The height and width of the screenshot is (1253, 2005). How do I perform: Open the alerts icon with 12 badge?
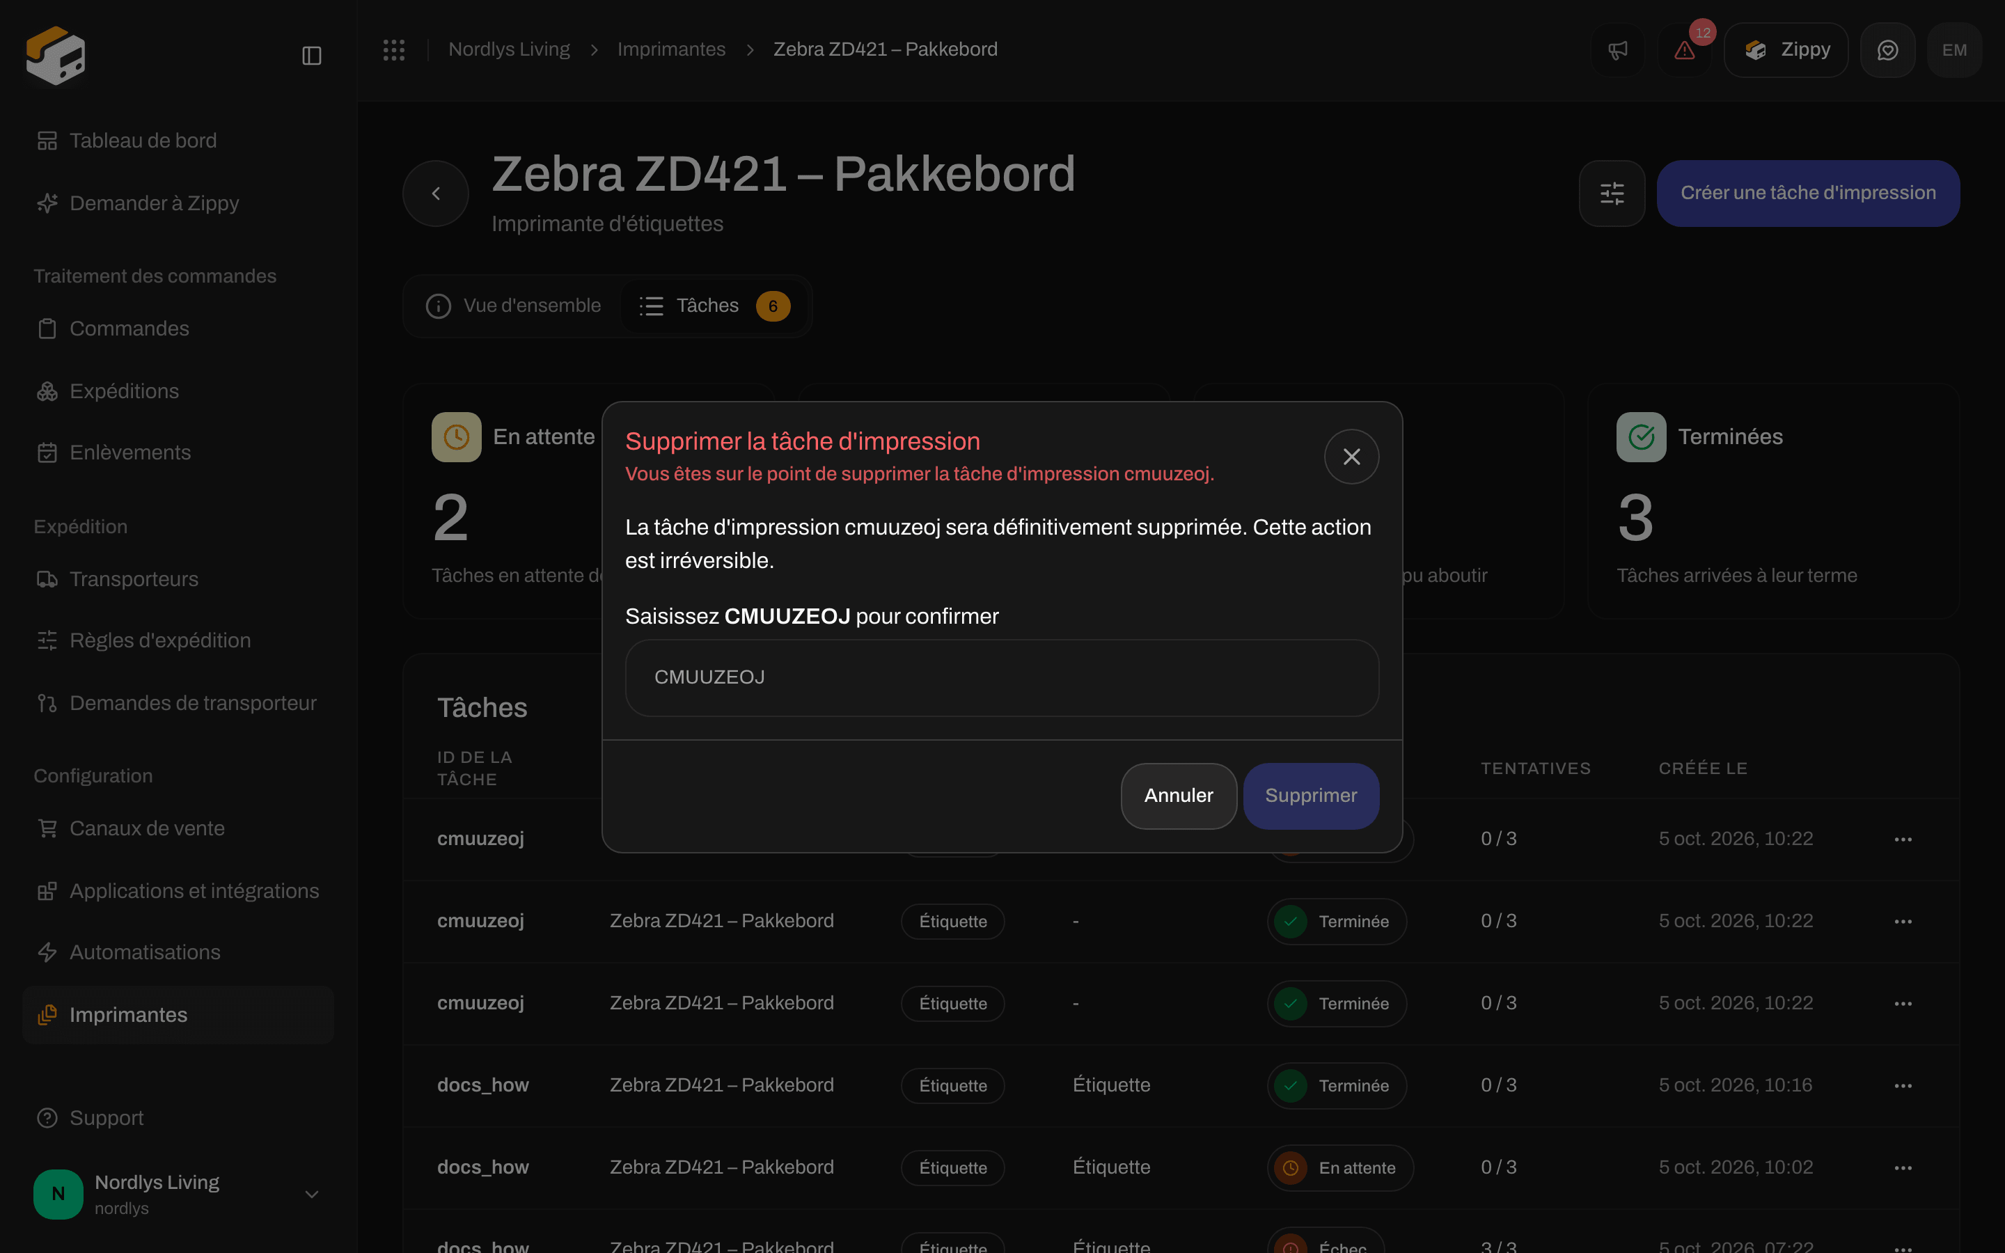pos(1685,49)
